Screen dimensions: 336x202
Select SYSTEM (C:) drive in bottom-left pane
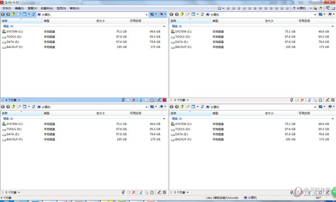click(13, 124)
